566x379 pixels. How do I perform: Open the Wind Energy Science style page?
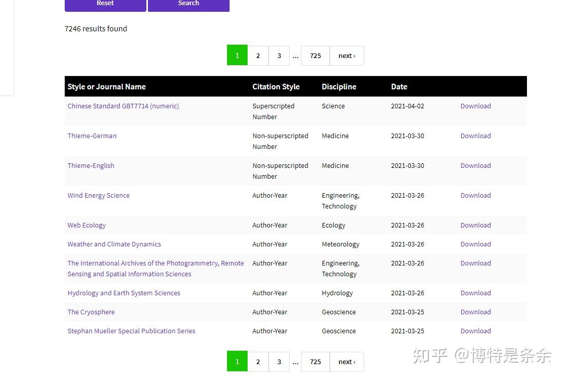[99, 195]
